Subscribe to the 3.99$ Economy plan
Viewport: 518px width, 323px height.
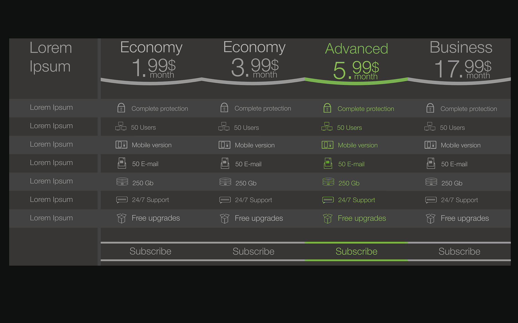click(253, 251)
